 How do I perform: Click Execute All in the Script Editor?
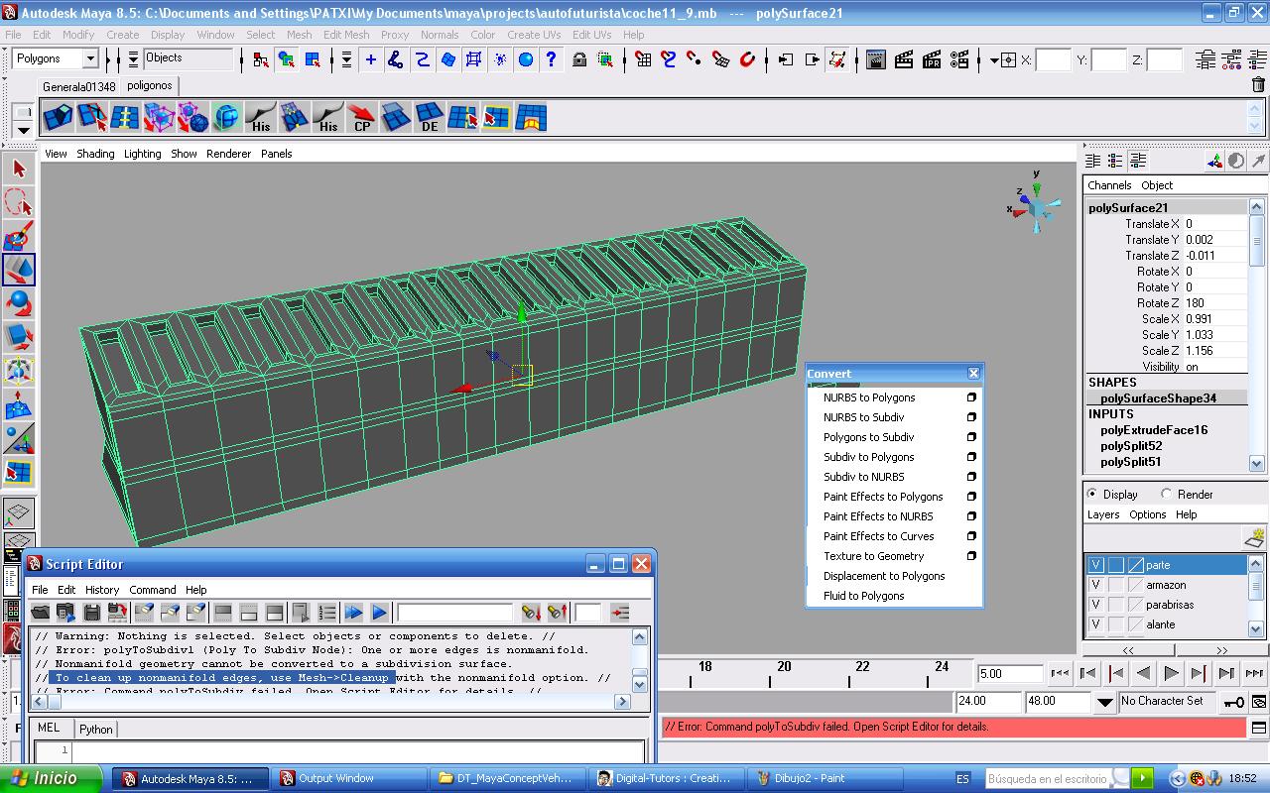pos(353,613)
